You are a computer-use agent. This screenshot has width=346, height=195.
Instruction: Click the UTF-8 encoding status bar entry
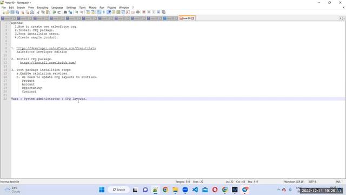coord(312,182)
